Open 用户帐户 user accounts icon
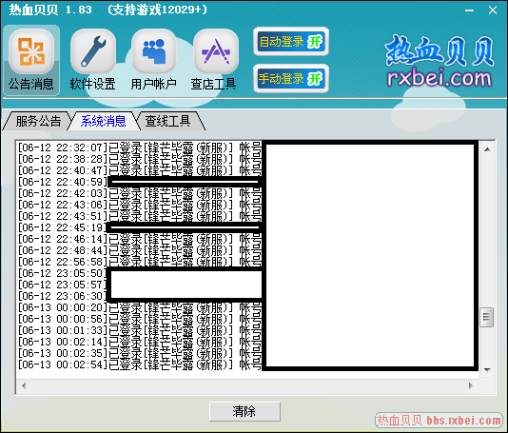The height and width of the screenshot is (433, 508). click(x=154, y=60)
